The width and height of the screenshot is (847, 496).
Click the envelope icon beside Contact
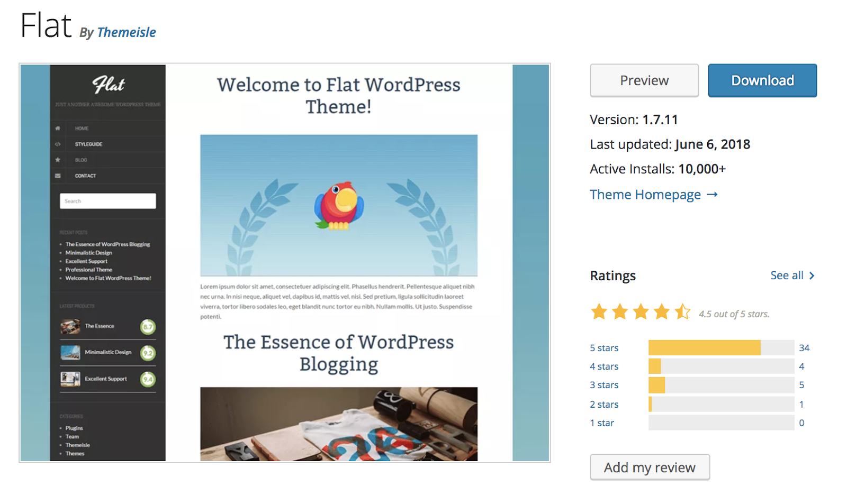58,176
